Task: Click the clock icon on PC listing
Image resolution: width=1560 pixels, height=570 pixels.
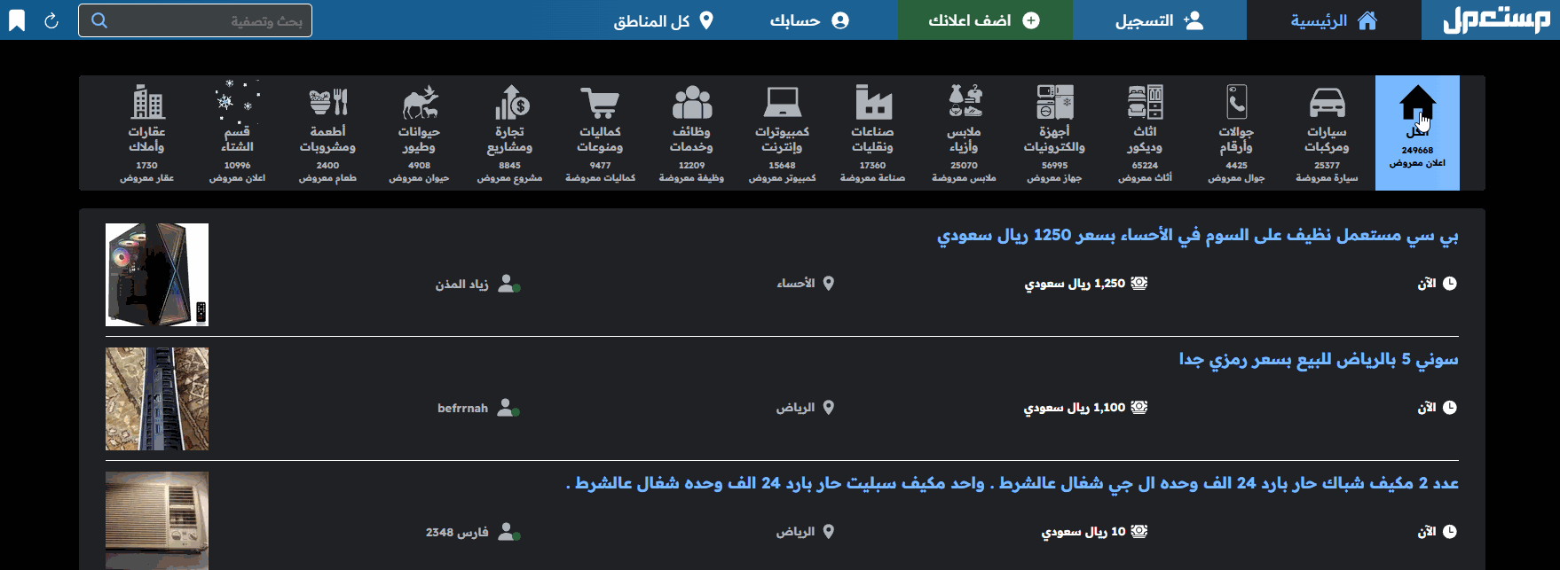Action: (x=1450, y=284)
